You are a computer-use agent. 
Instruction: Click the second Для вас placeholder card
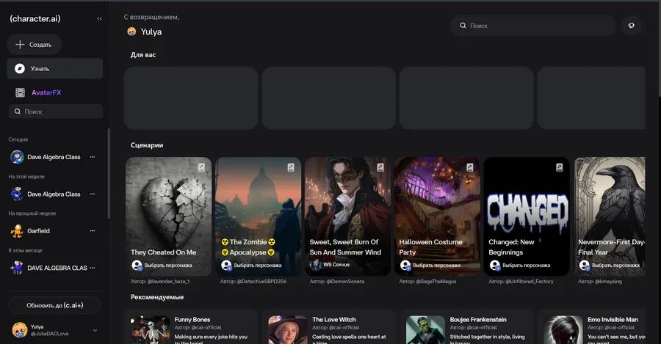tap(328, 98)
